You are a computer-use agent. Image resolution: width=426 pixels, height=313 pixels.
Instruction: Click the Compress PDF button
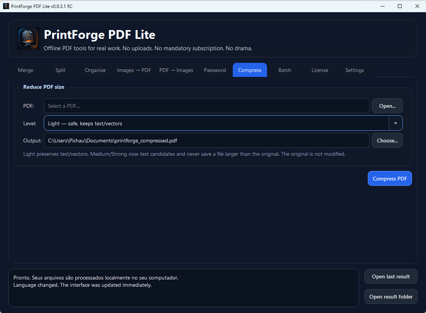pyautogui.click(x=389, y=178)
